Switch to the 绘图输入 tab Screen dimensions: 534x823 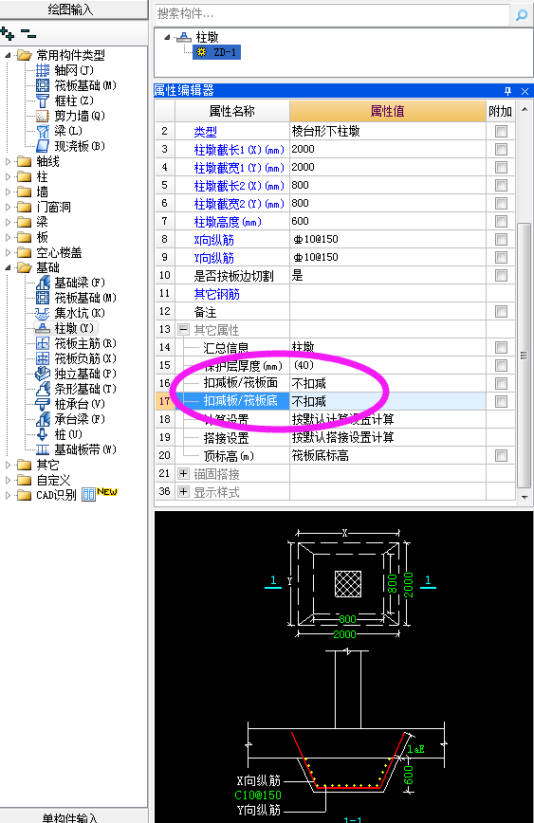(x=74, y=9)
